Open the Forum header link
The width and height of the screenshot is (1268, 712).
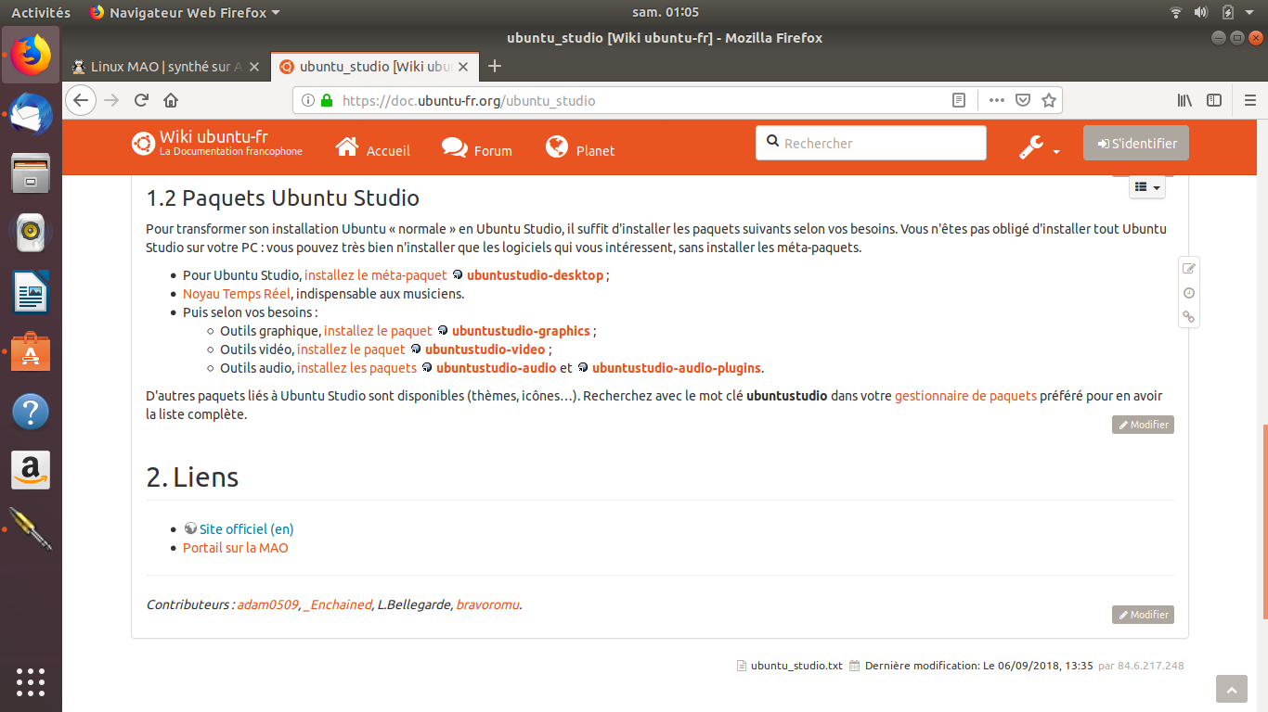477,148
